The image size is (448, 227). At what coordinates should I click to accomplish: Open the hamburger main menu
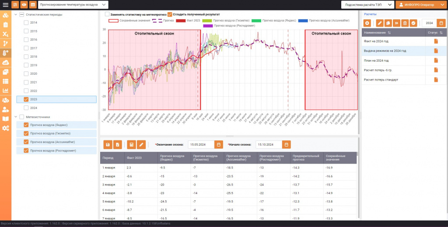pyautogui.click(x=5, y=4)
